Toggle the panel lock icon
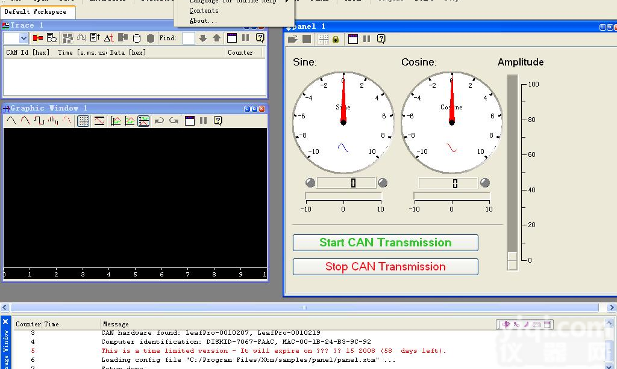The width and height of the screenshot is (617, 369). (x=336, y=39)
